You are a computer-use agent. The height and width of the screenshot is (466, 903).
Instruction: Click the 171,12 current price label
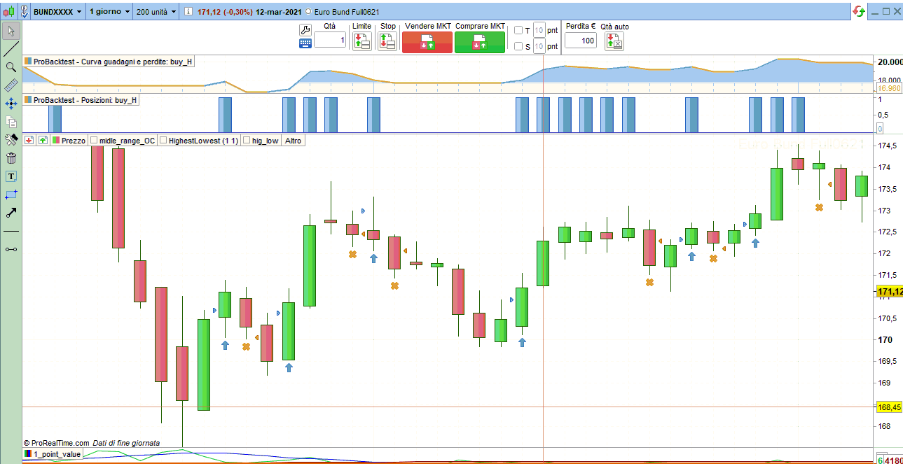890,291
